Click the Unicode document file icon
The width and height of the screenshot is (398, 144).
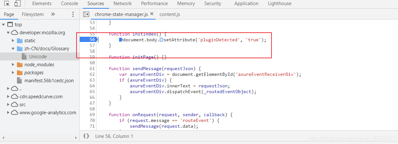pos(24,57)
